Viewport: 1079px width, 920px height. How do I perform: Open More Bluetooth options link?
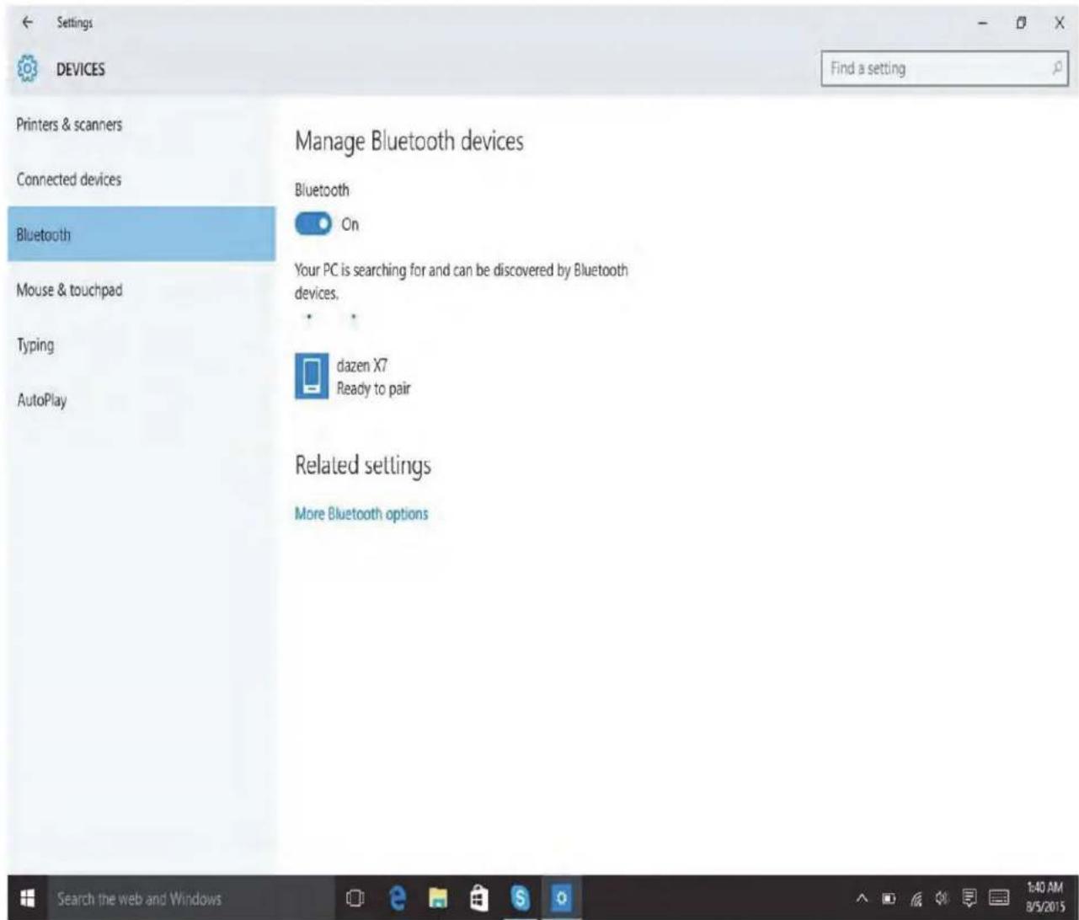pyautogui.click(x=361, y=513)
